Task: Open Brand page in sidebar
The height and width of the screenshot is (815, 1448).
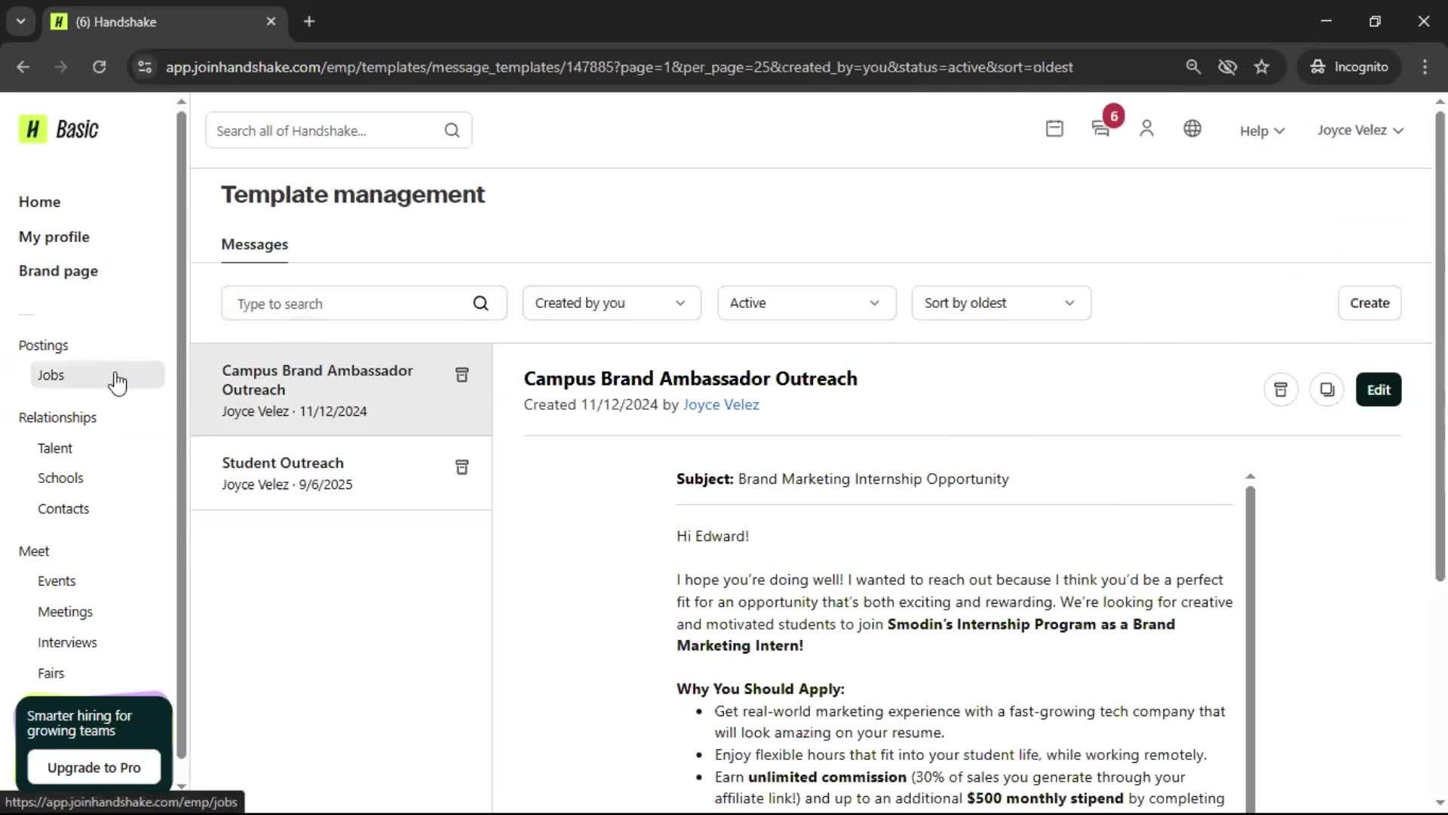Action: pyautogui.click(x=58, y=270)
